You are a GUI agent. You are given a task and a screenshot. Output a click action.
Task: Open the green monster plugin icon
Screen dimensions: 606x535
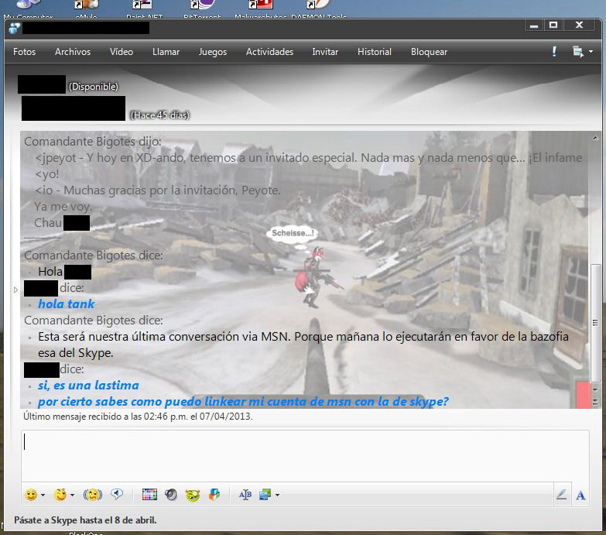(x=193, y=495)
